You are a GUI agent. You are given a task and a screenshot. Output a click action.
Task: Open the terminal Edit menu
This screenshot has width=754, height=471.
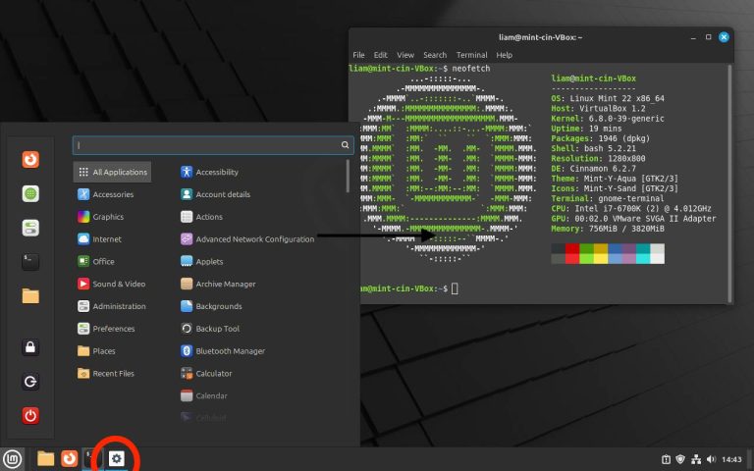(380, 55)
